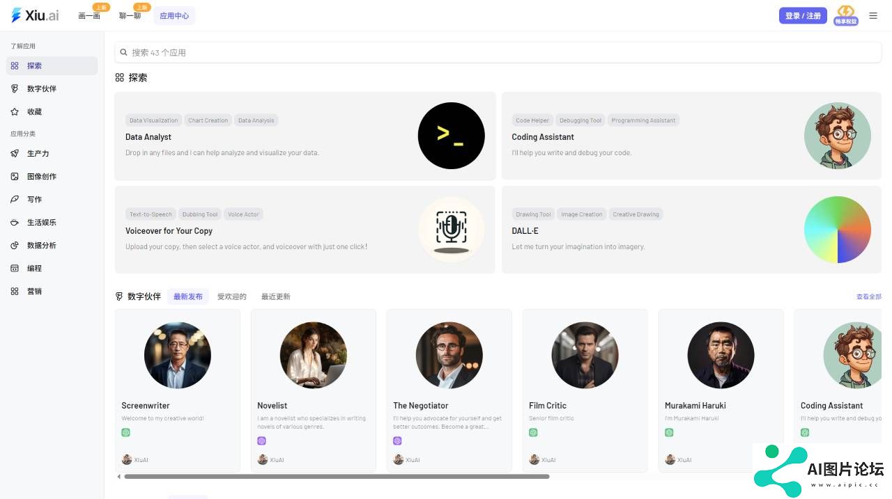Open the hamburger menu icon

click(x=873, y=15)
